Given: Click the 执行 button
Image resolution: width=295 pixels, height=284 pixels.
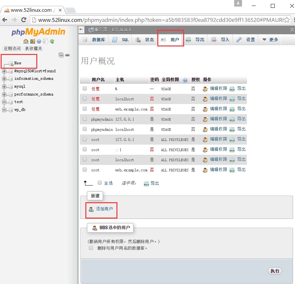Looking at the screenshot, I should click(x=275, y=271).
